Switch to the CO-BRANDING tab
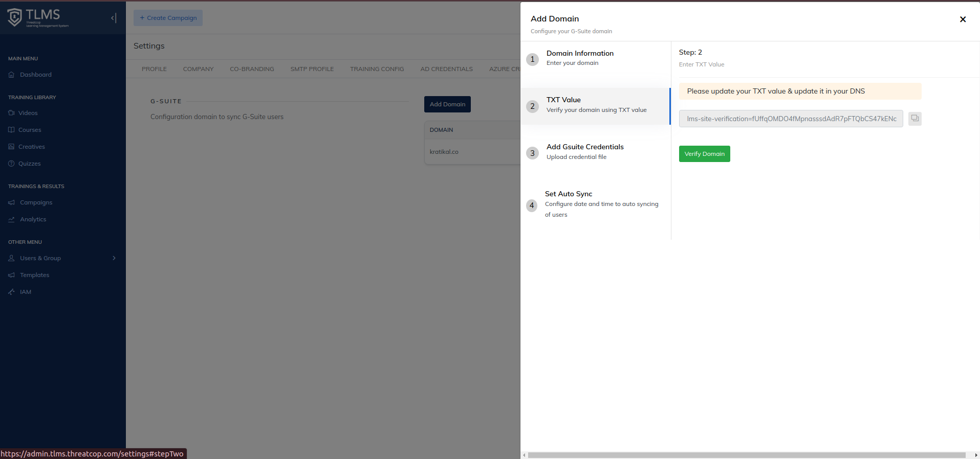The height and width of the screenshot is (459, 980). point(252,69)
